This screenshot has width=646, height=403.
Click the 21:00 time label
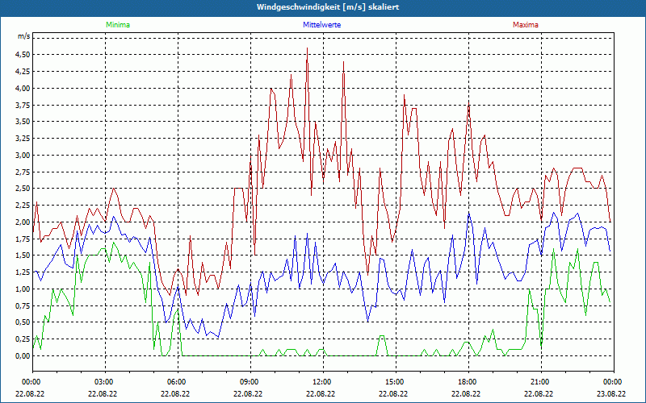541,382
